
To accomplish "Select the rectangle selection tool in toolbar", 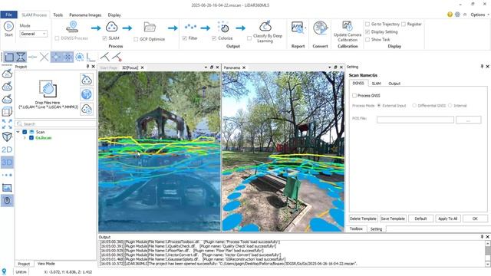I will click(9, 57).
